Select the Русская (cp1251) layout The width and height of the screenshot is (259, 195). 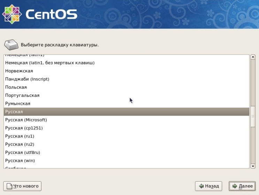(x=126, y=128)
